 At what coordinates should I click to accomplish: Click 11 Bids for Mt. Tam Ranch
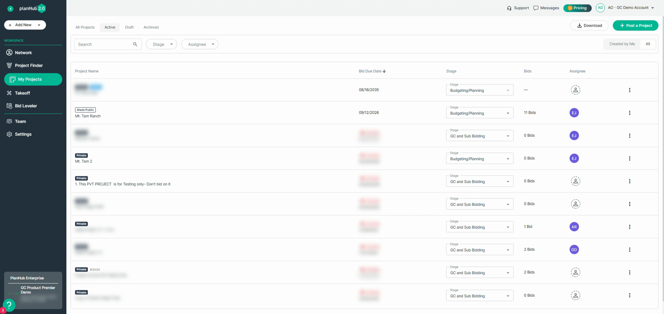pos(530,113)
